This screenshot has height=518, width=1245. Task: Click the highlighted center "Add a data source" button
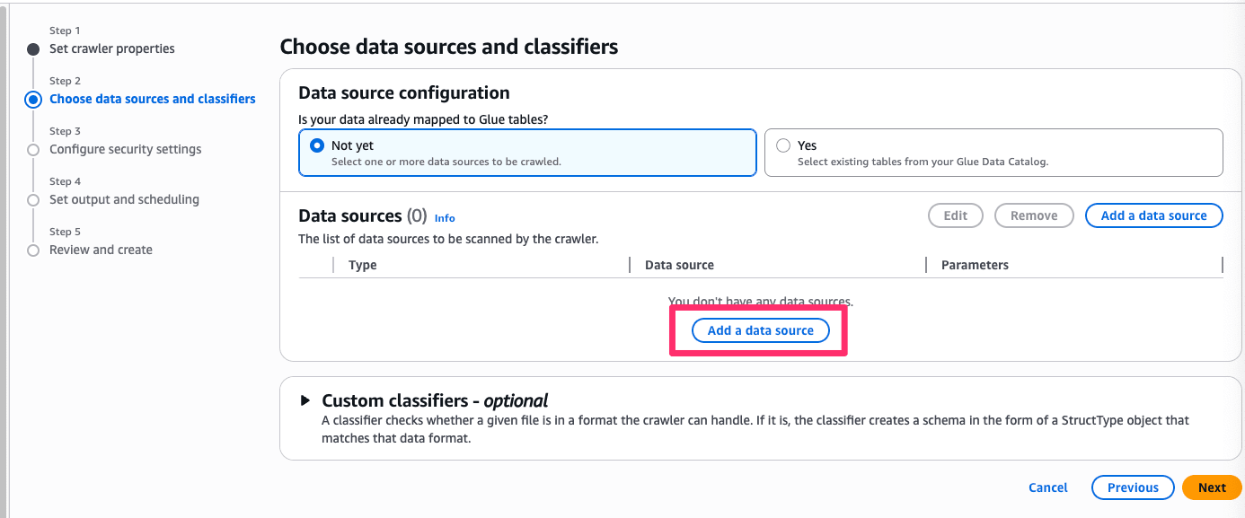pos(760,330)
